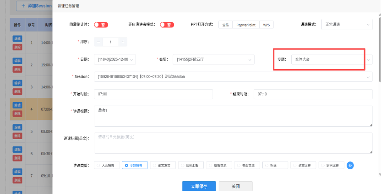Viewport: 381px width, 194px height.
Task: Click the 立即保存 button
Action: [199, 186]
